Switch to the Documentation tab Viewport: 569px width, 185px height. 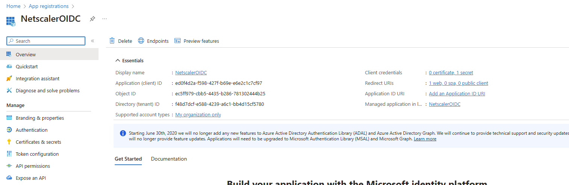(x=169, y=159)
